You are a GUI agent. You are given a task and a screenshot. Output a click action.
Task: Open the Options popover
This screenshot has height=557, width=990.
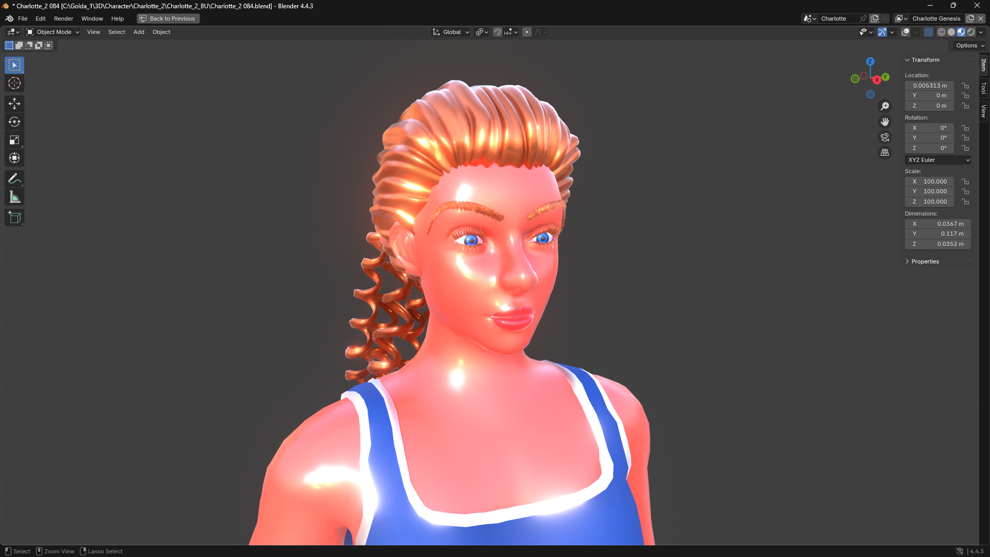pos(968,45)
